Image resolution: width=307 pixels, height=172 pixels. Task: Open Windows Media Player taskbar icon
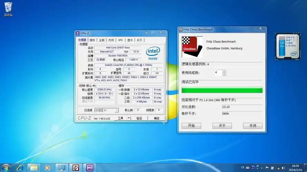tap(47, 168)
